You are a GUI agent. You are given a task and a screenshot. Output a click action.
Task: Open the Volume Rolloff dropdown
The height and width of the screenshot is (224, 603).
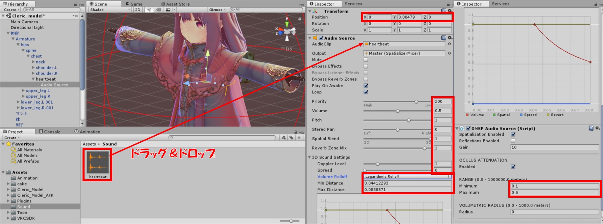point(407,177)
